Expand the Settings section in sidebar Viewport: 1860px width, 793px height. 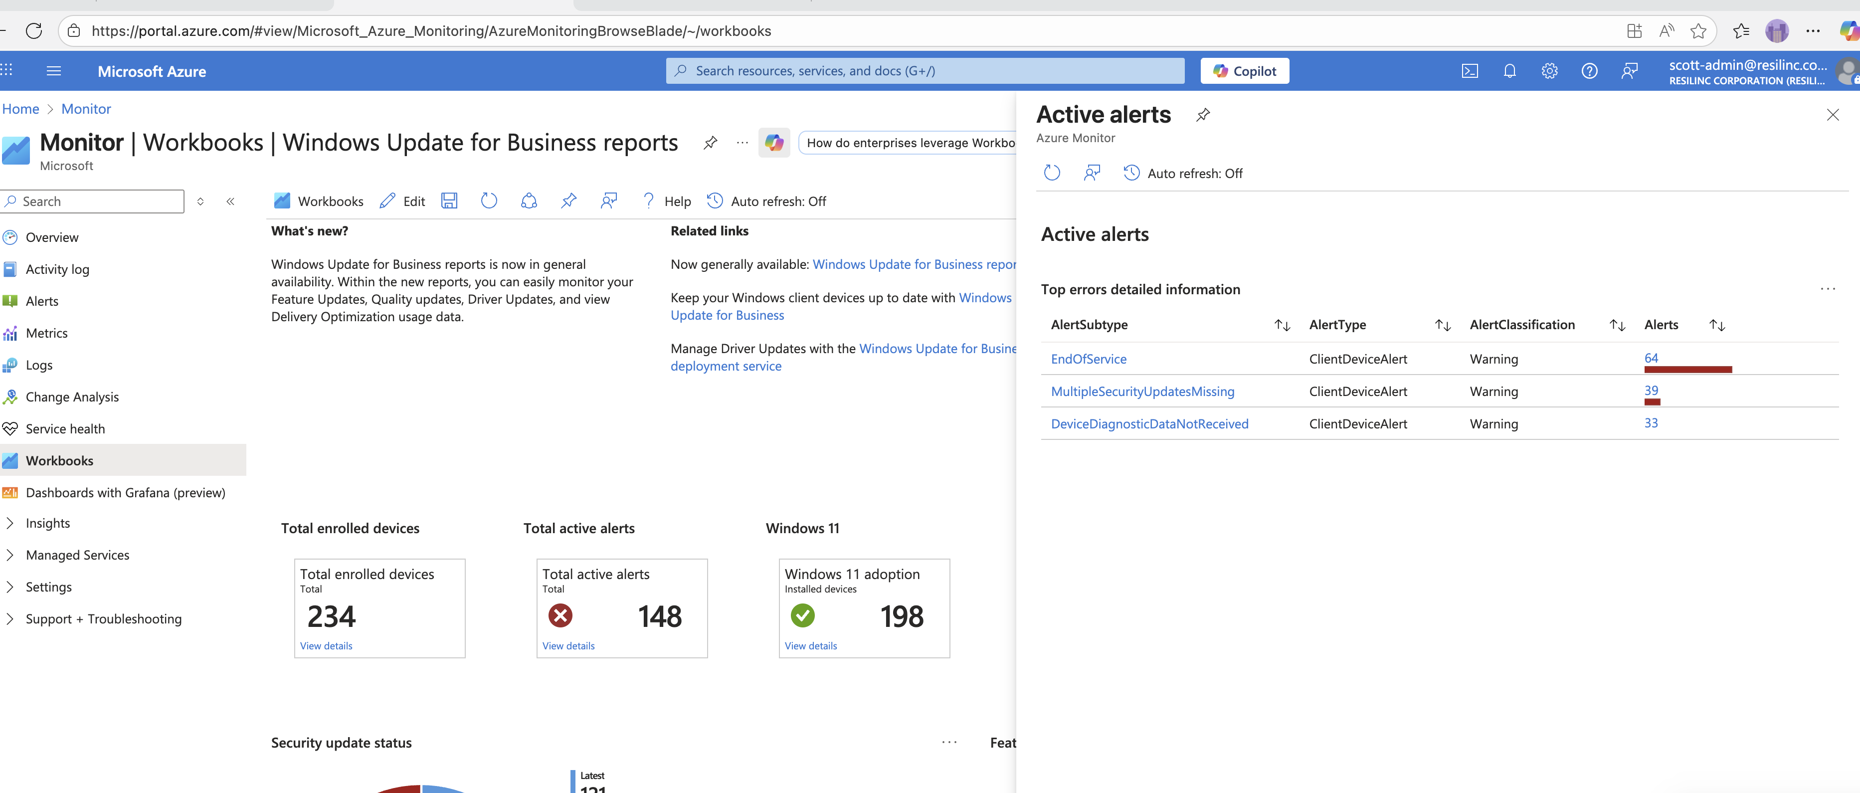[x=10, y=587]
